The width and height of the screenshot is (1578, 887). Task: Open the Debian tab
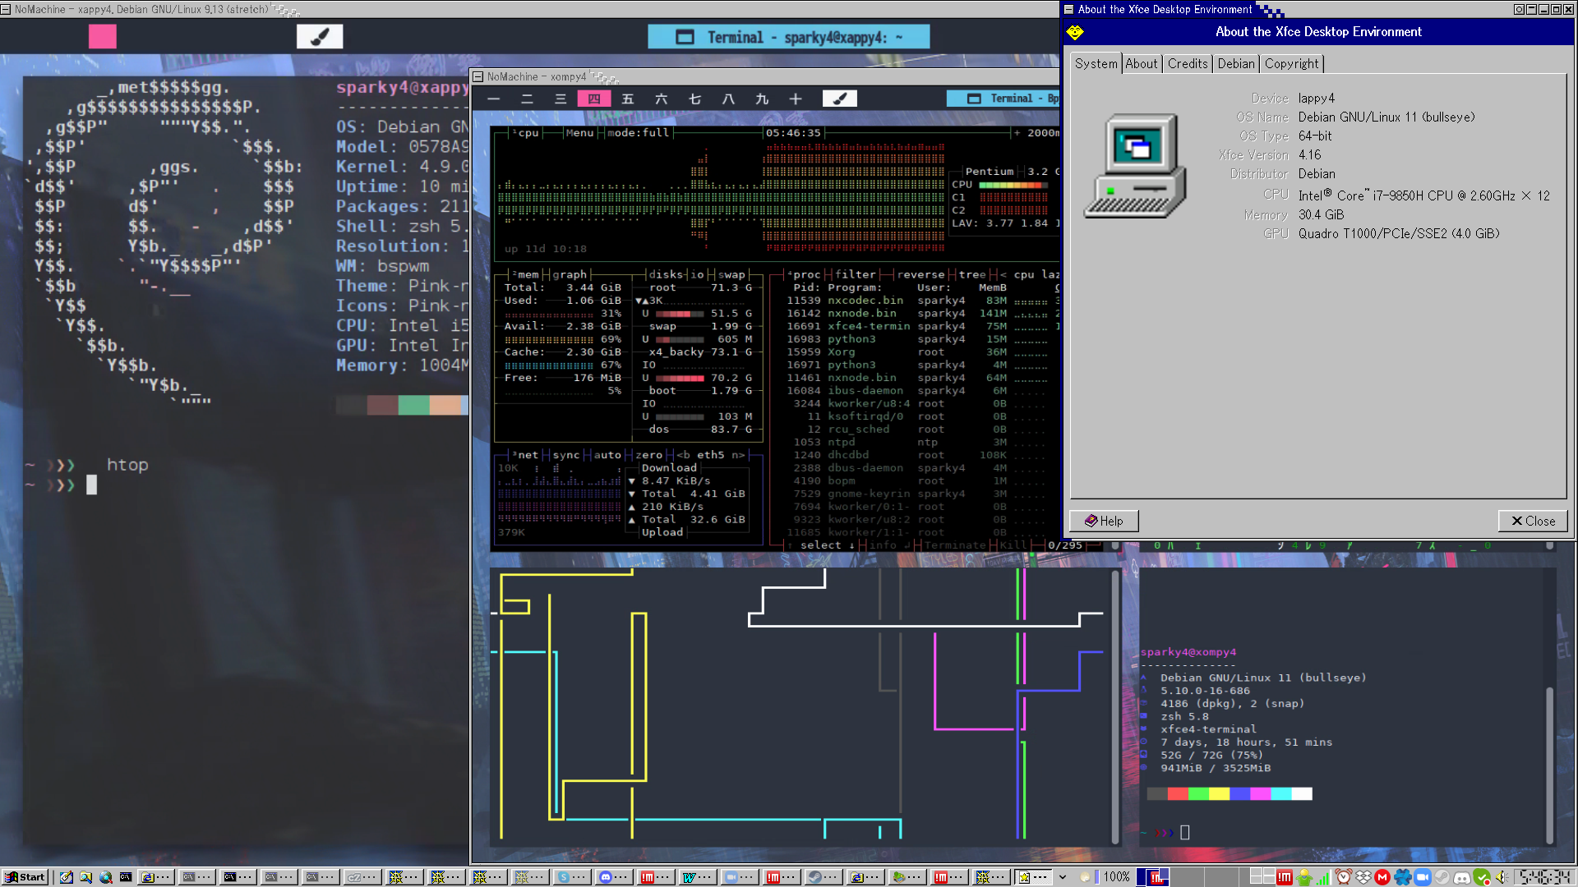pyautogui.click(x=1235, y=63)
